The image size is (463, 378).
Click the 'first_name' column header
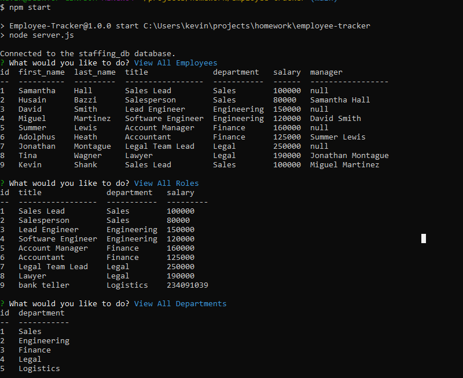[41, 72]
